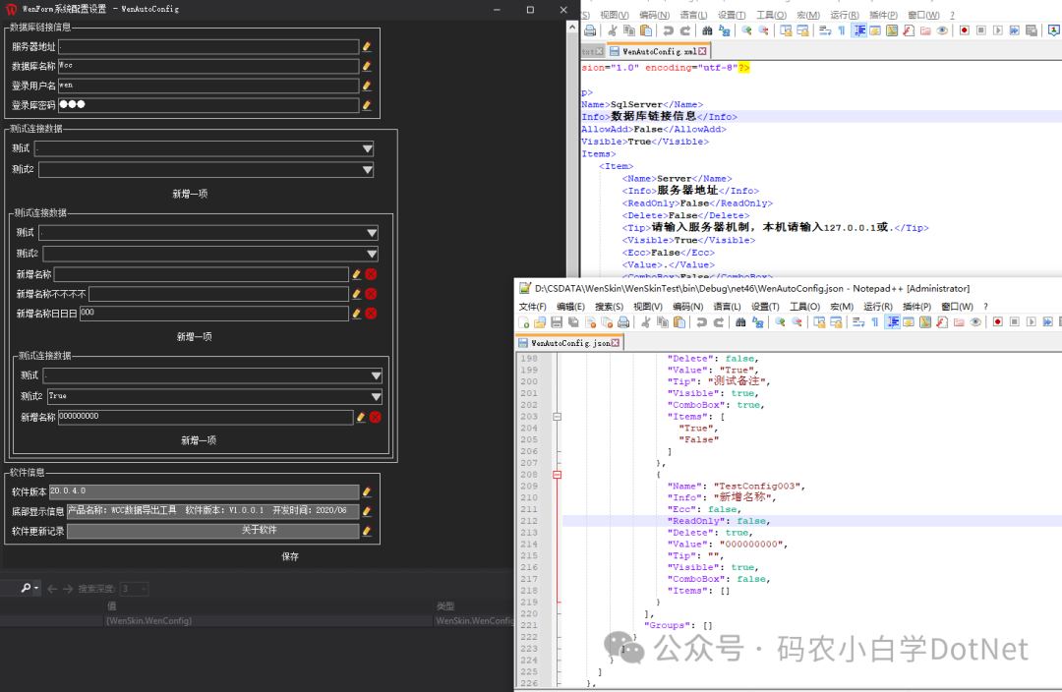The height and width of the screenshot is (692, 1062).
Task: Expand the first 测试 dropdown in top group
Action: [367, 149]
